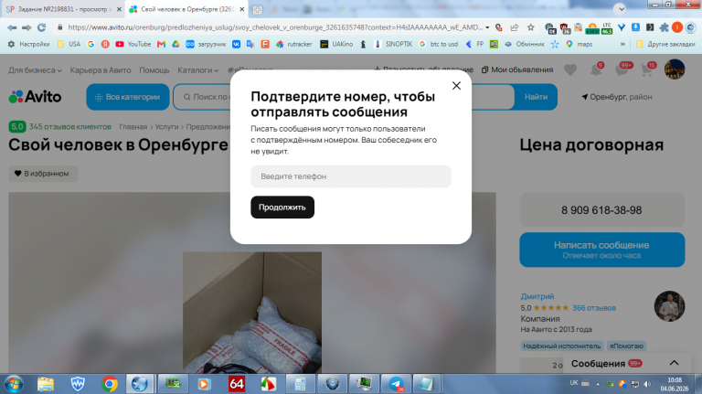Open the maps bookmark
Image resolution: width=702 pixels, height=394 pixels.
point(579,44)
